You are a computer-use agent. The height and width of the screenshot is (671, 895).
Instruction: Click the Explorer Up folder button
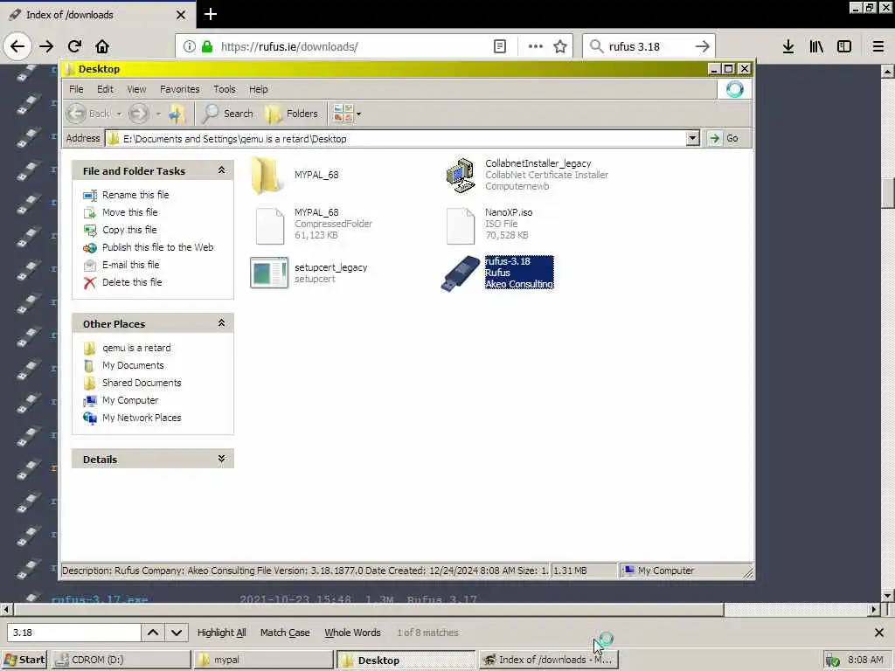point(177,114)
